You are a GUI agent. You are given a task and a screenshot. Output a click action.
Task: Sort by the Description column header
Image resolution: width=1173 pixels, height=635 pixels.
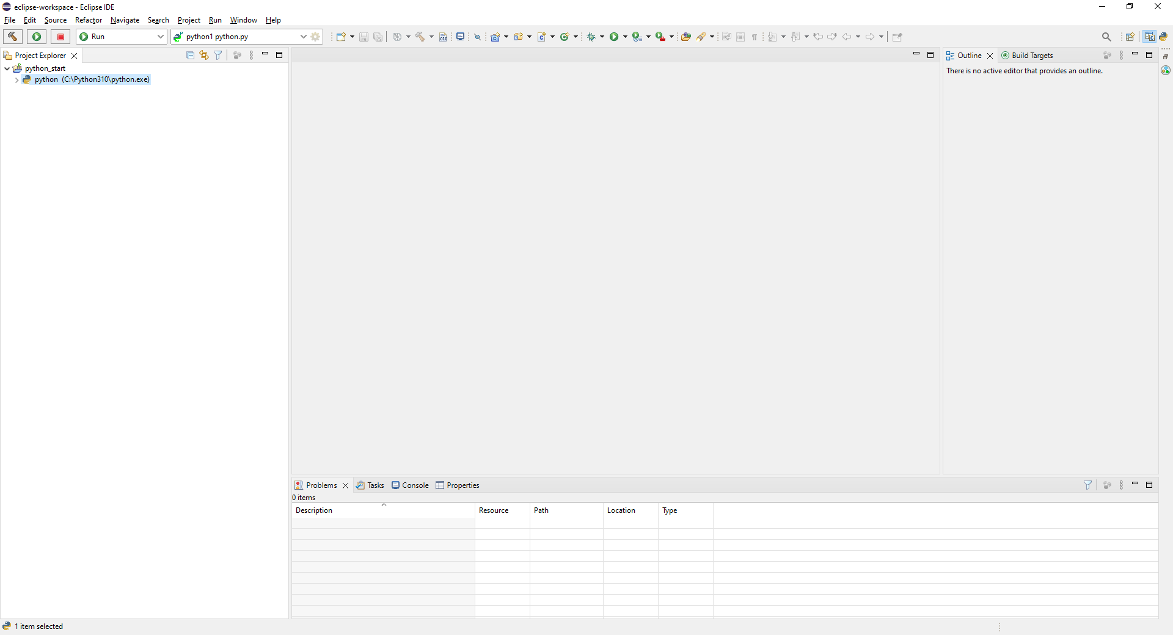tap(314, 510)
